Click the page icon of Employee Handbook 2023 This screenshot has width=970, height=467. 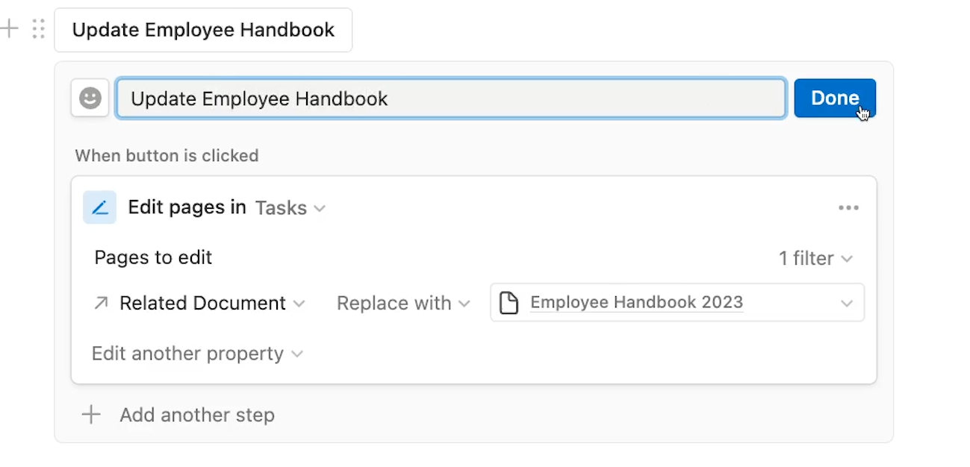(509, 303)
